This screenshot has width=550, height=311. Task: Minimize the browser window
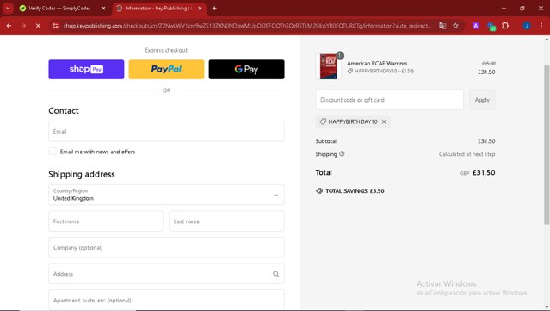(x=504, y=8)
